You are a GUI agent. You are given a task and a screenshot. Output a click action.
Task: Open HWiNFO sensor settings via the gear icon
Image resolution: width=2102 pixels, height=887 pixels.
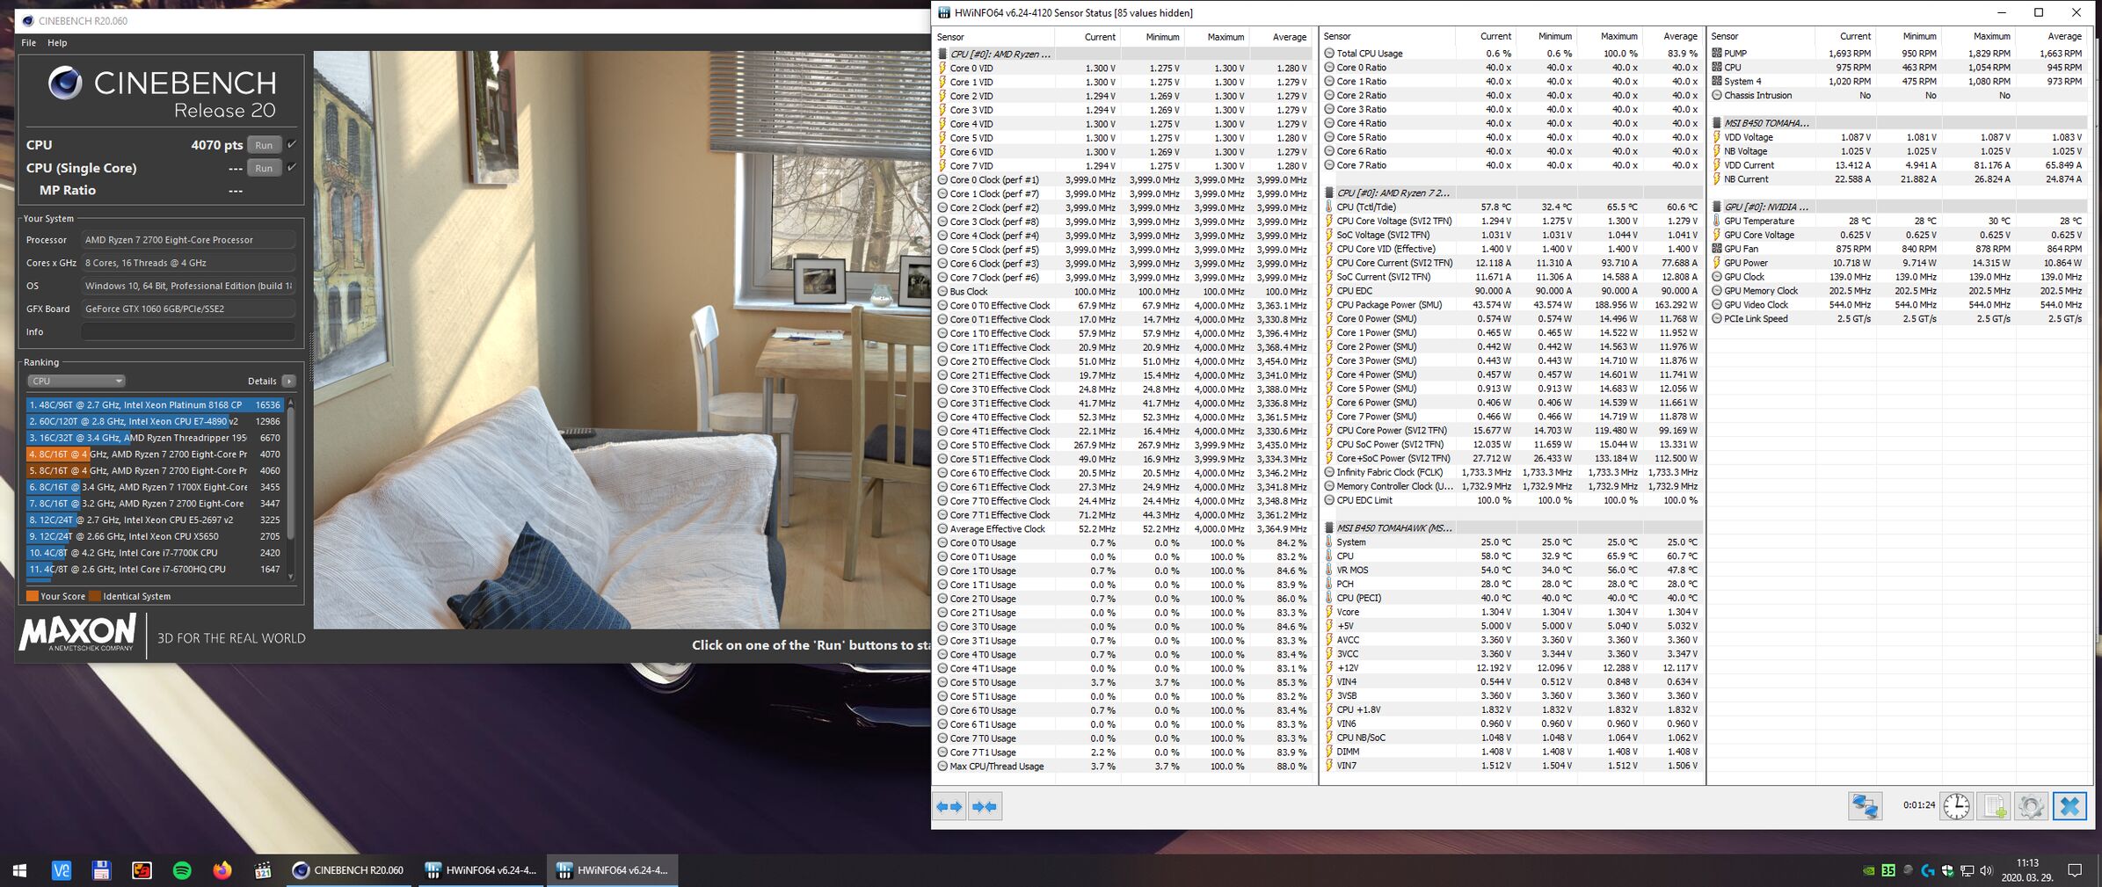click(2031, 806)
